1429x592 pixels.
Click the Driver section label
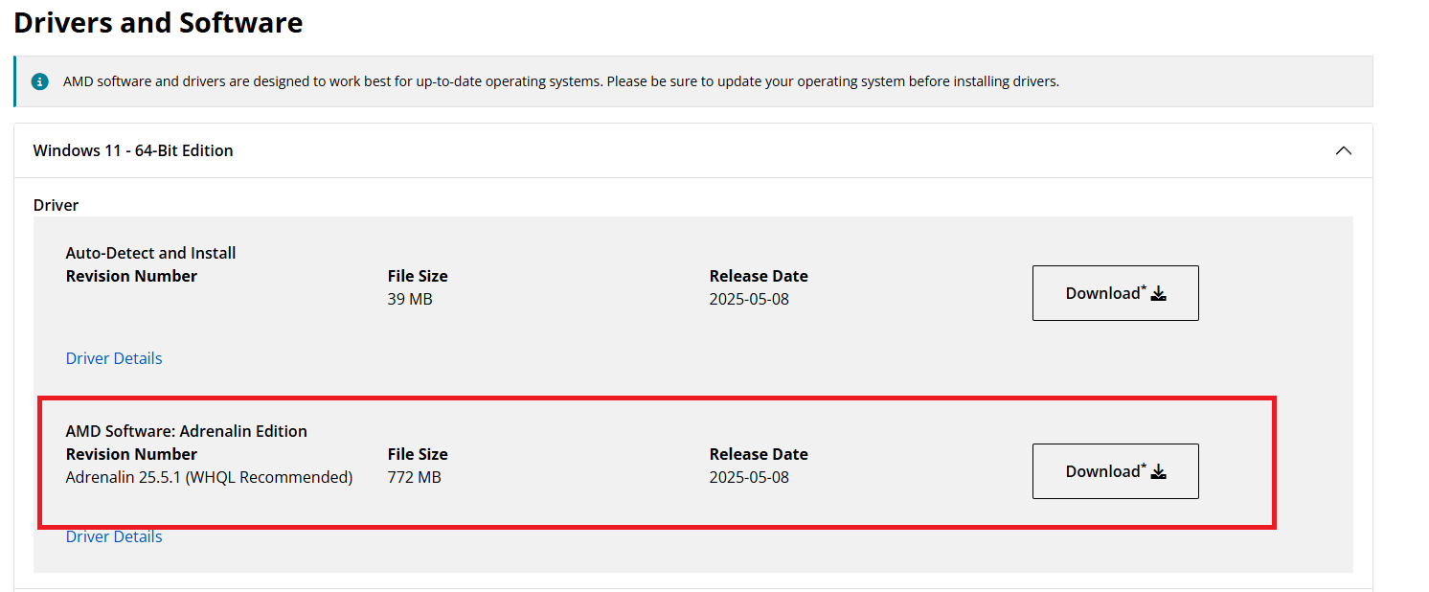tap(56, 205)
